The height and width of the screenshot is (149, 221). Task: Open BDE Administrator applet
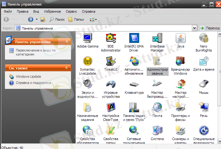(111, 39)
